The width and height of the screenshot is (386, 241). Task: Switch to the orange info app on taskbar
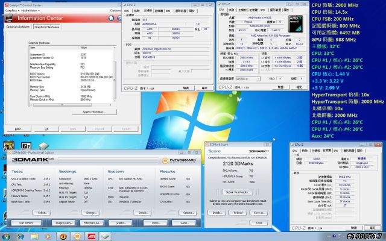(x=63, y=237)
